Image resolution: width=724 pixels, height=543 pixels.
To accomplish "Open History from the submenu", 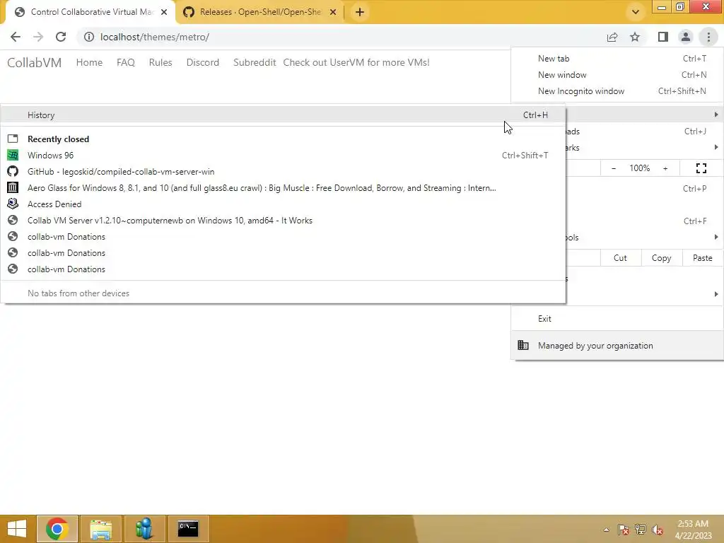I will (x=283, y=115).
